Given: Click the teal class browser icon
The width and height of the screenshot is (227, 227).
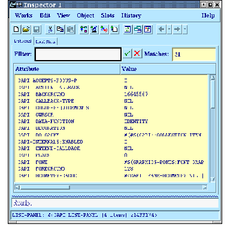Looking at the screenshot, I should point(138,29).
